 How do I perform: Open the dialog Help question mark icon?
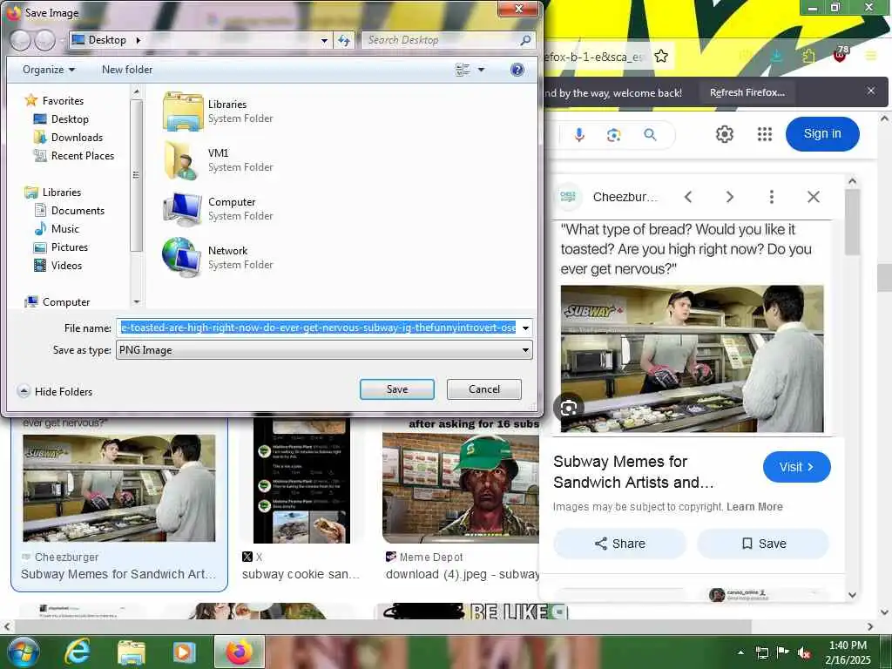[517, 70]
